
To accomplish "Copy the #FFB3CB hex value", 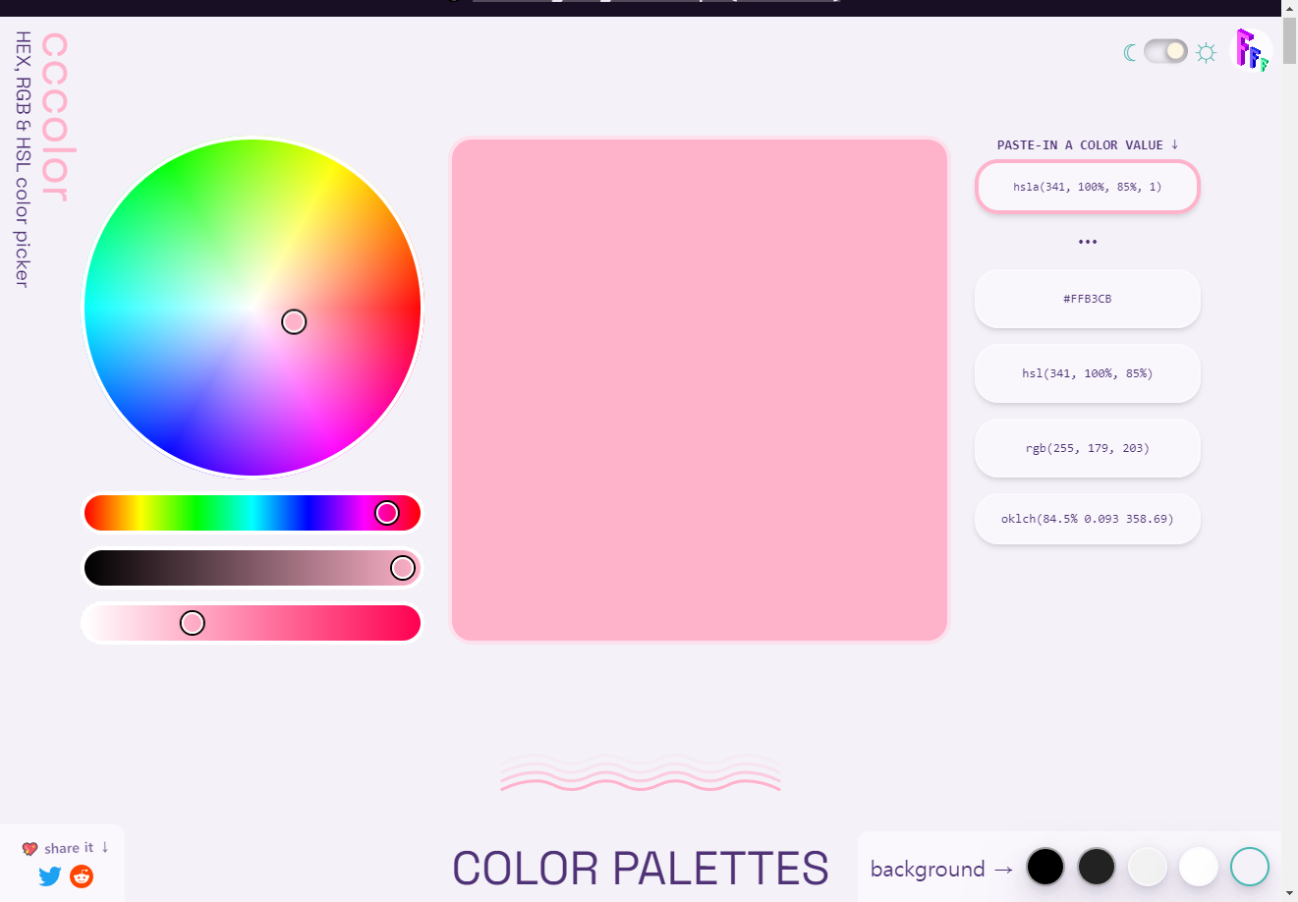I will [1088, 299].
